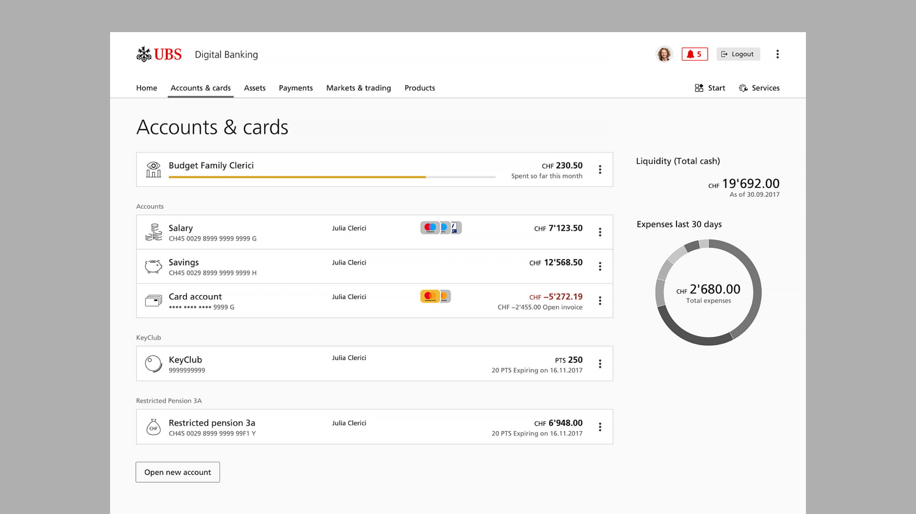Open the user profile avatar
The width and height of the screenshot is (916, 514).
664,54
